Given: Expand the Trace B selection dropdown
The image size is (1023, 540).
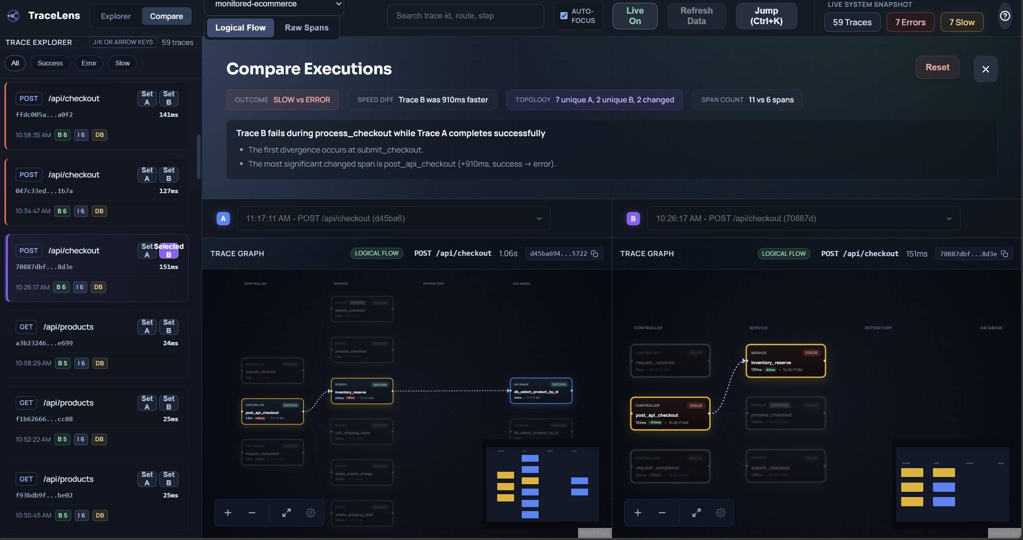Looking at the screenshot, I should 804,218.
